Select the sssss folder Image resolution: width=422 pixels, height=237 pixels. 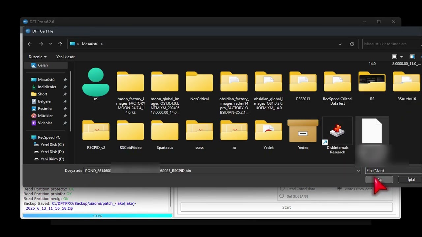click(199, 130)
